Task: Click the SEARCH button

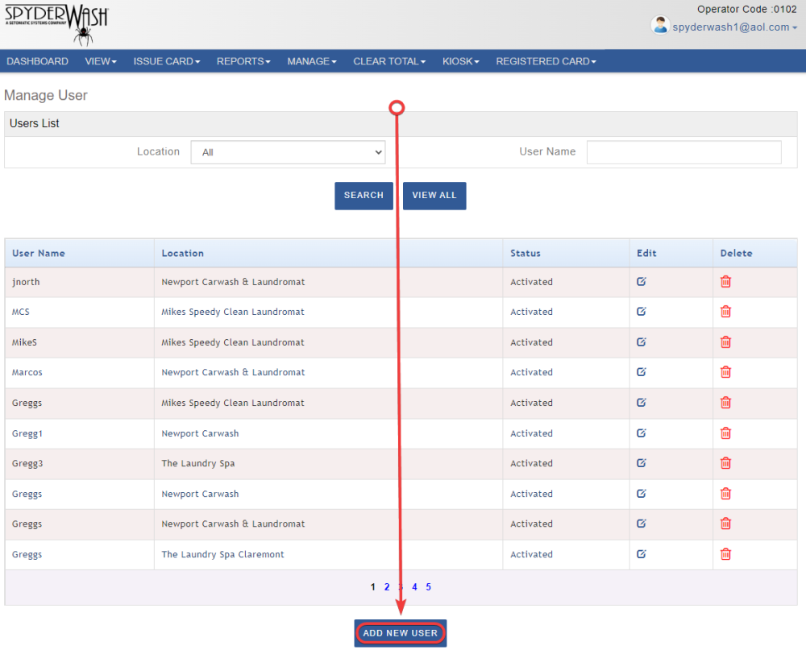Action: (364, 195)
